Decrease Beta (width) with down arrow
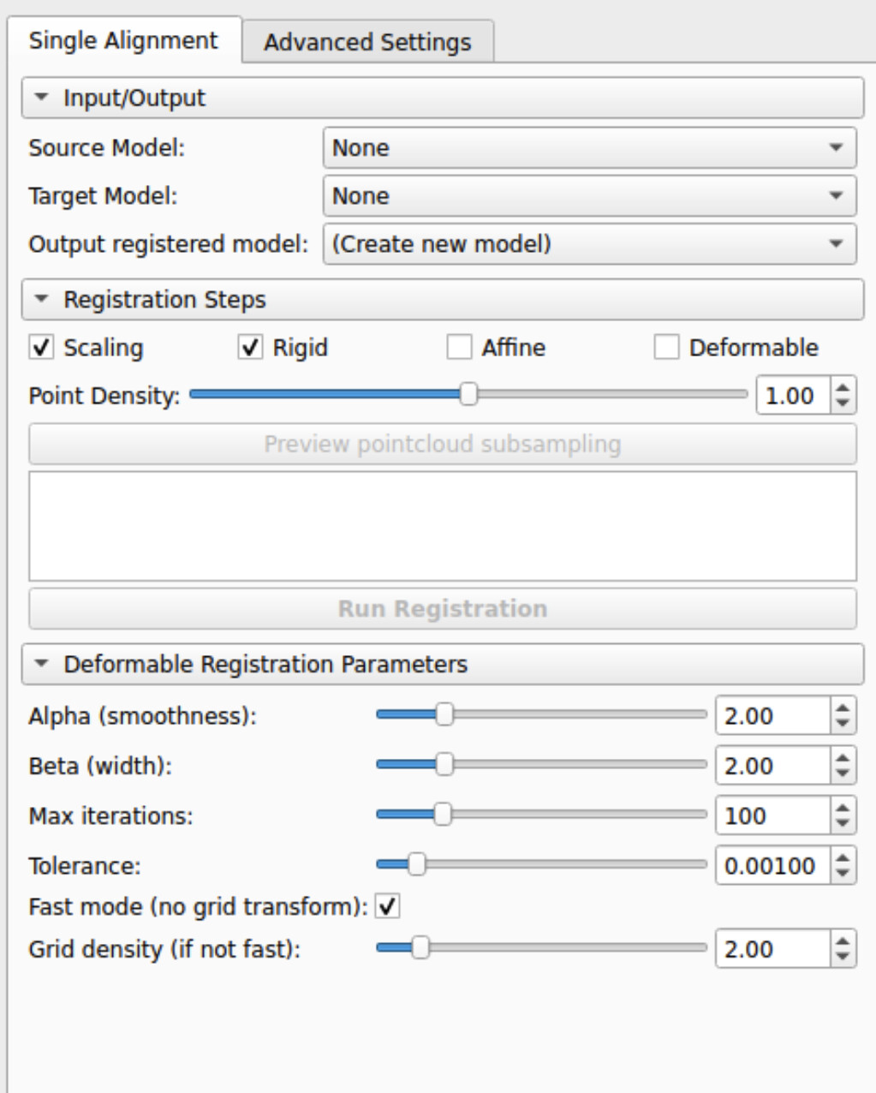The image size is (876, 1093). click(843, 773)
